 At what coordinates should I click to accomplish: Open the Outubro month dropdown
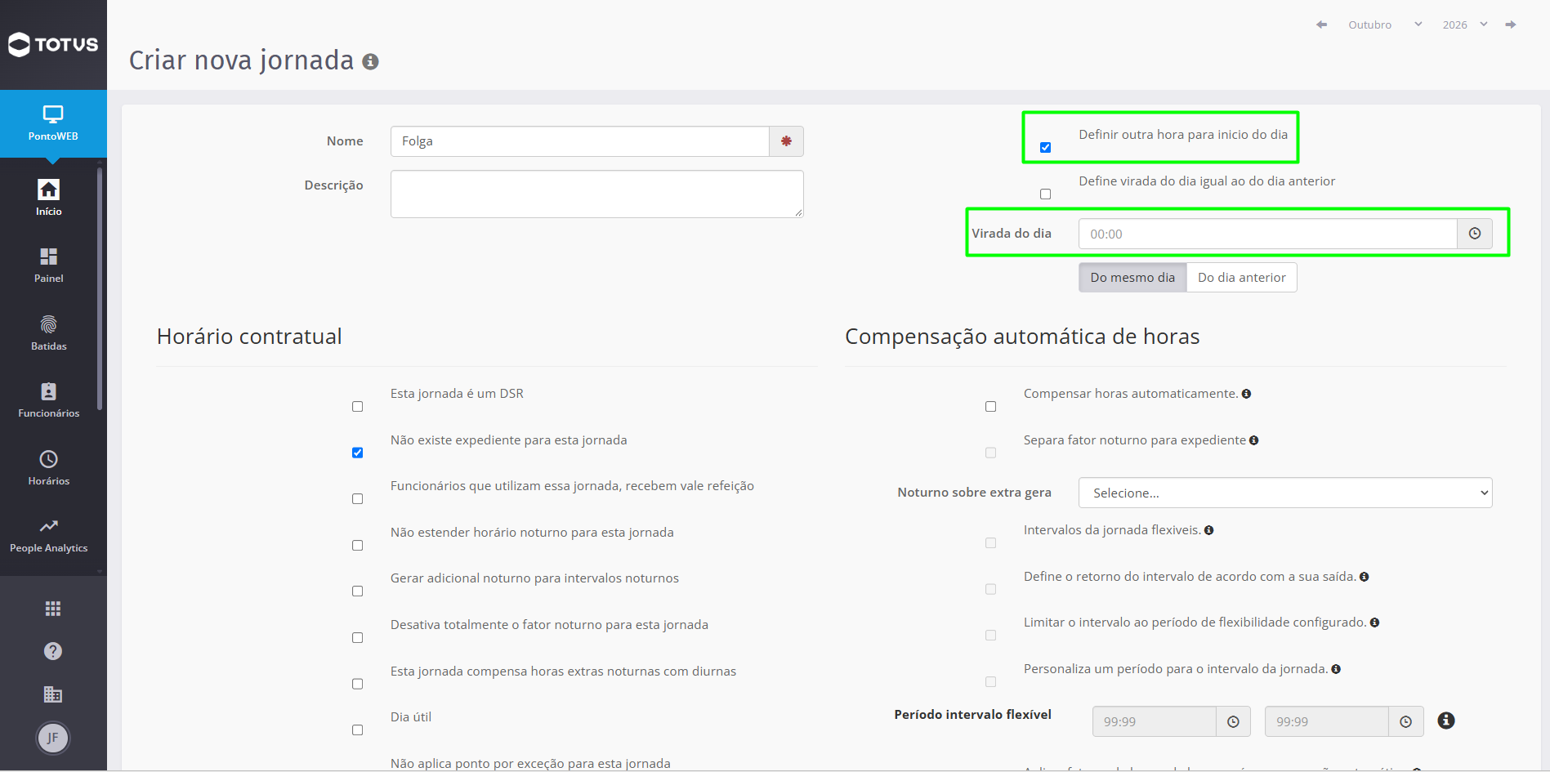click(1385, 25)
